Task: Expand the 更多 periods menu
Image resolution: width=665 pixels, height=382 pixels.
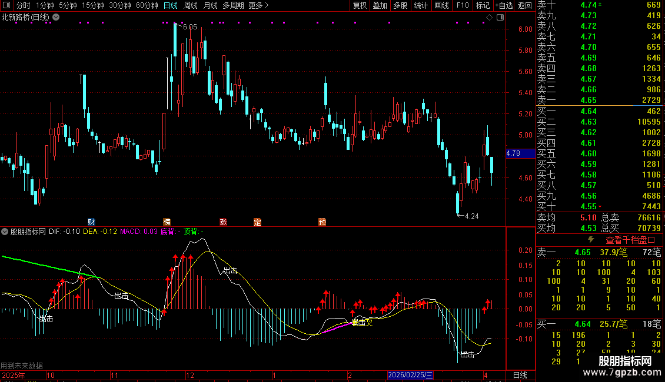Action: coord(259,5)
